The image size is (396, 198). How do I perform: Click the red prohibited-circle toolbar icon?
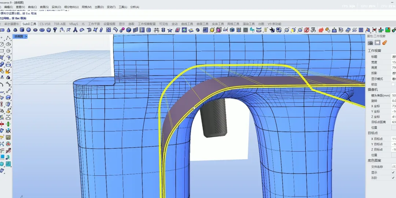click(x=306, y=30)
